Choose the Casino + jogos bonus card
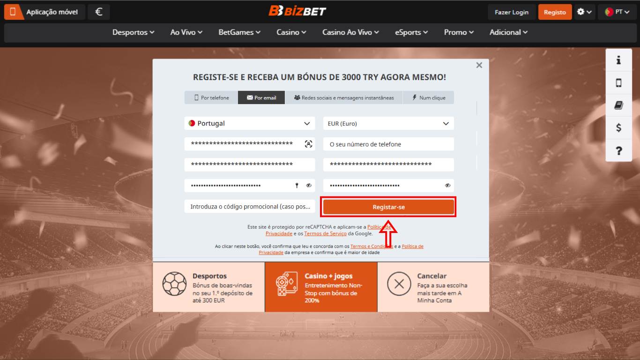This screenshot has width=640, height=360. pos(321,287)
